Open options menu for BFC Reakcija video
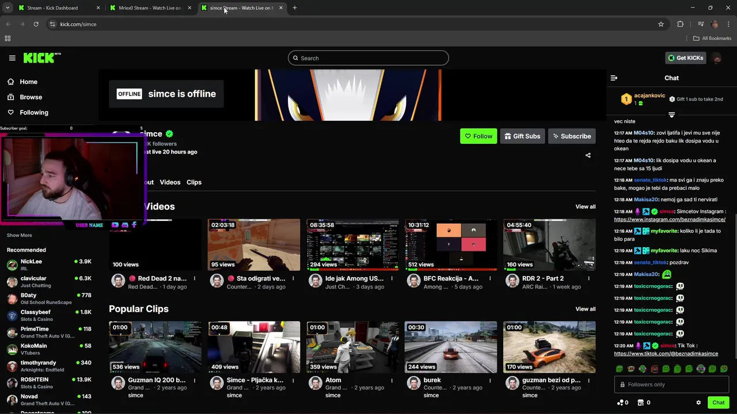 490,278
